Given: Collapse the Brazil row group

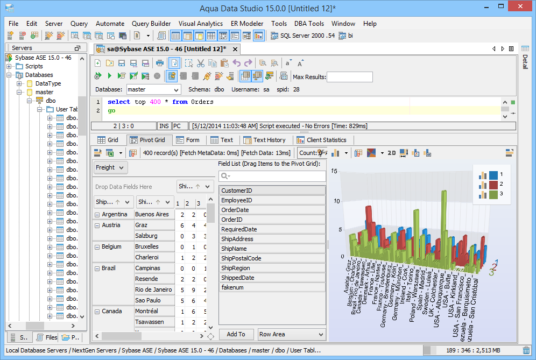Looking at the screenshot, I should tap(97, 269).
